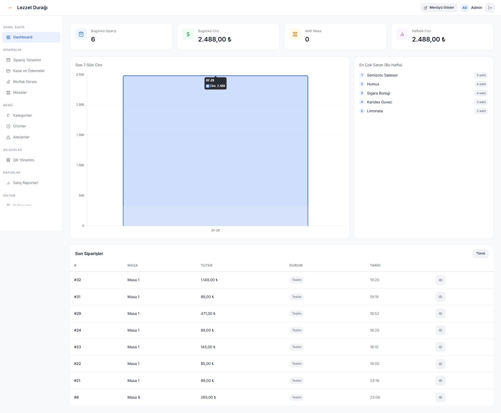The height and width of the screenshot is (413, 501).
Task: Go to Ürünler page
Action: pyautogui.click(x=31, y=126)
